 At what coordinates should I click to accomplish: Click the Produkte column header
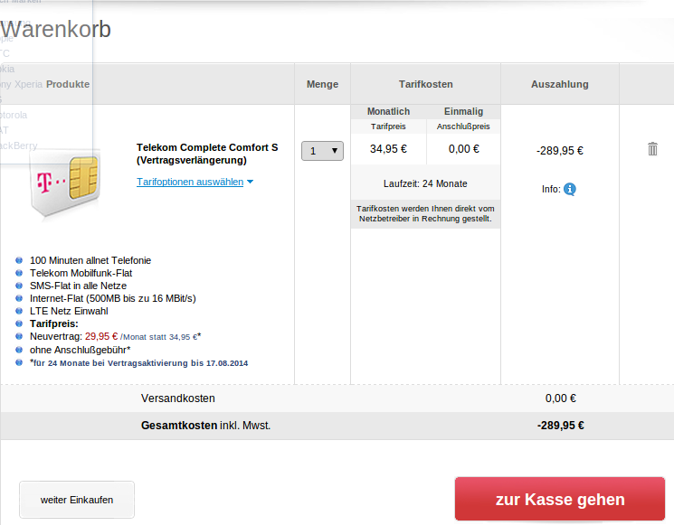coord(68,84)
